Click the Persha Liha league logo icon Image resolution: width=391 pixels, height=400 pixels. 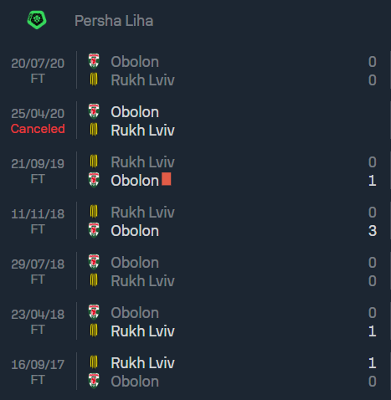(x=37, y=20)
